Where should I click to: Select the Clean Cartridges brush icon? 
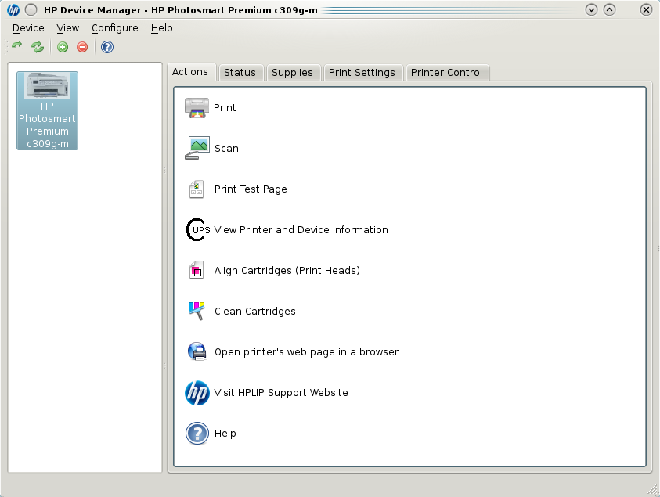pyautogui.click(x=196, y=311)
